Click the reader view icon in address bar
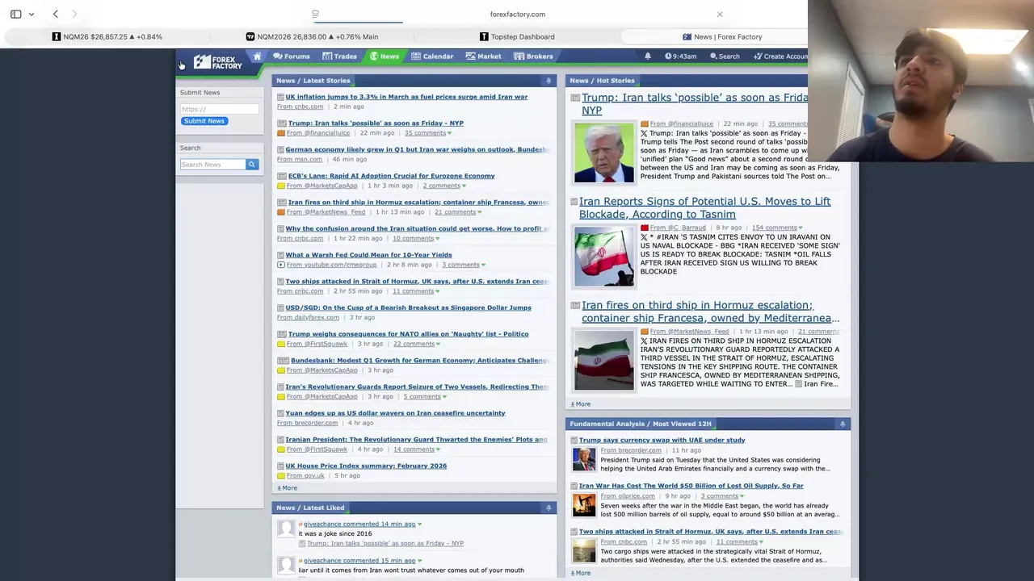Viewport: 1034px width, 581px height. pos(315,14)
